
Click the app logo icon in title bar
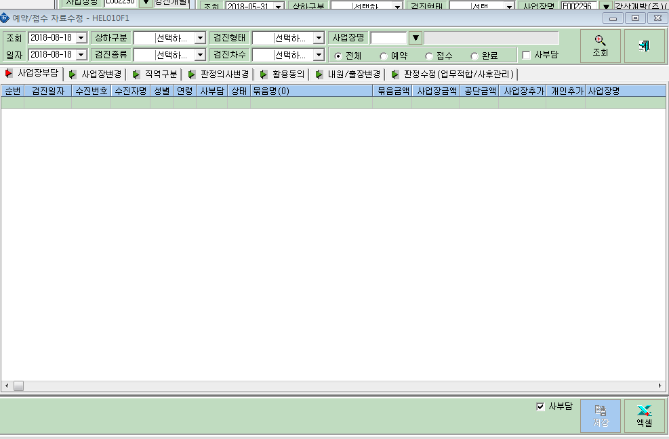click(4, 18)
